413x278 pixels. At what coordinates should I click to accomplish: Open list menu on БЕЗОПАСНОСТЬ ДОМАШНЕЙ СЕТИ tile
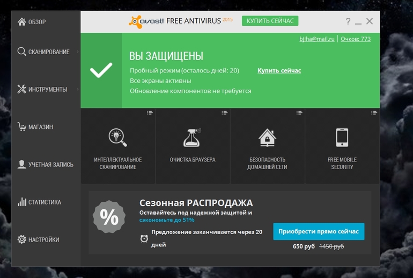tap(299, 113)
